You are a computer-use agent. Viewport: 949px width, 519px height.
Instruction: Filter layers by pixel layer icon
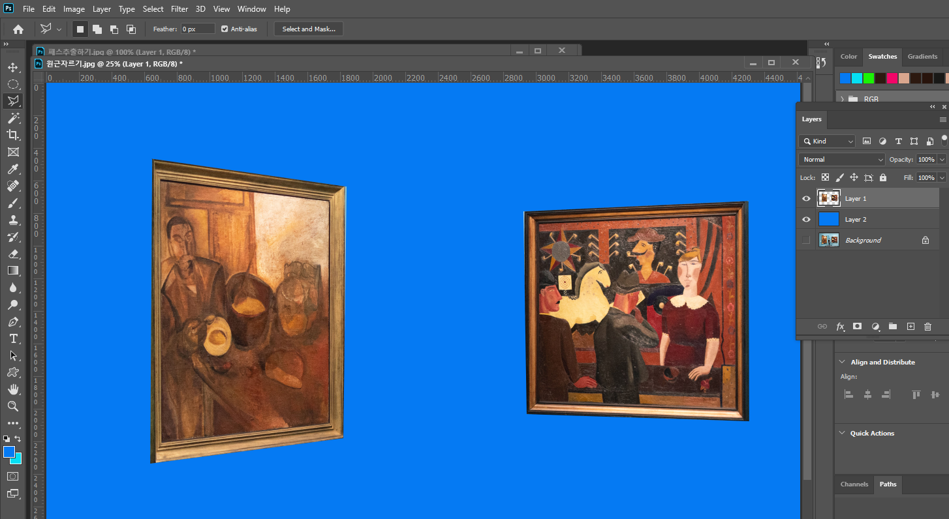click(x=867, y=141)
